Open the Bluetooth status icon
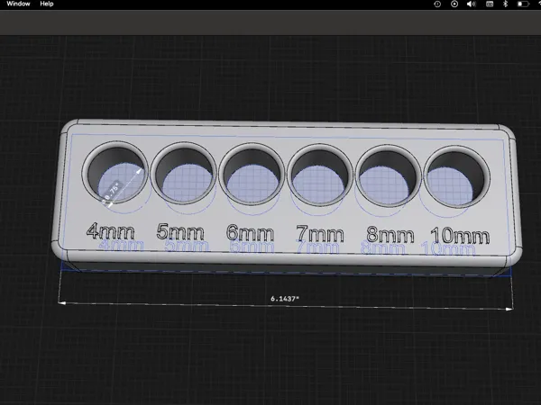The height and width of the screenshot is (405, 541). tap(506, 4)
